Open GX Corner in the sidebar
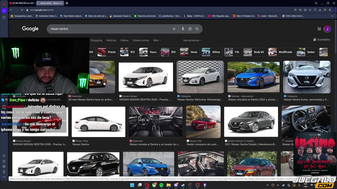Viewport: 337px width, 189px height. (x=4, y=11)
